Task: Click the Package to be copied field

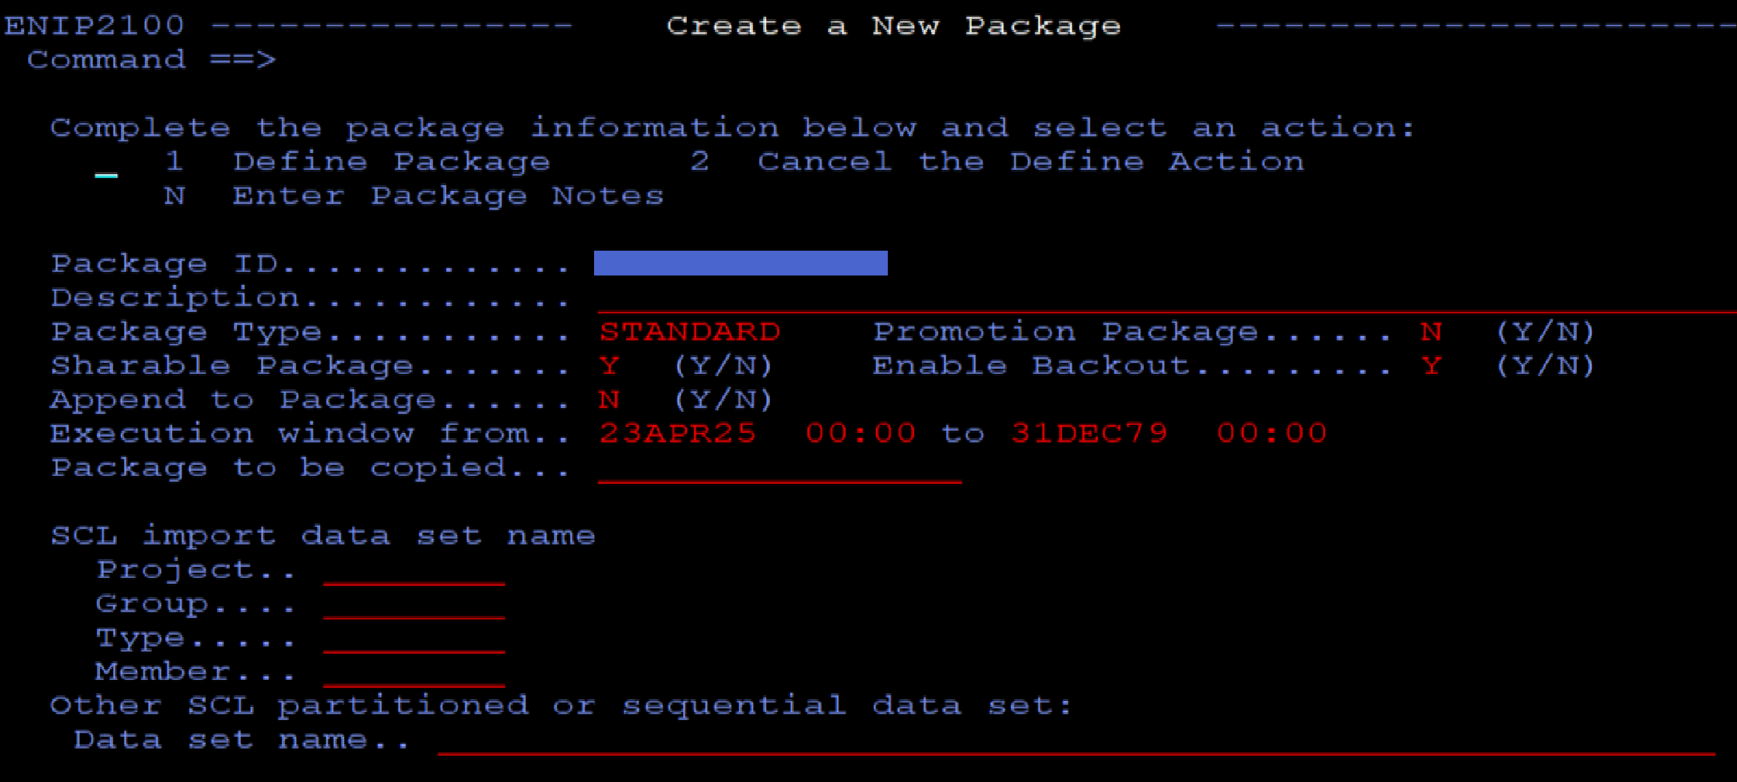Action: [779, 470]
